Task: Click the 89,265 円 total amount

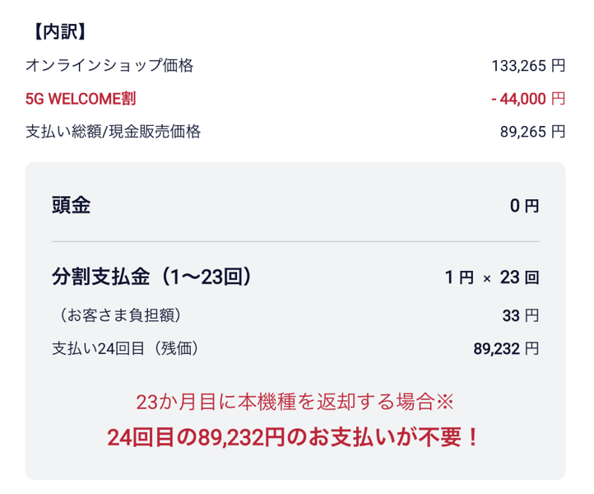Action: (x=532, y=132)
